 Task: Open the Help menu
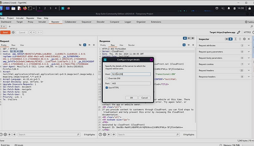(46, 18)
